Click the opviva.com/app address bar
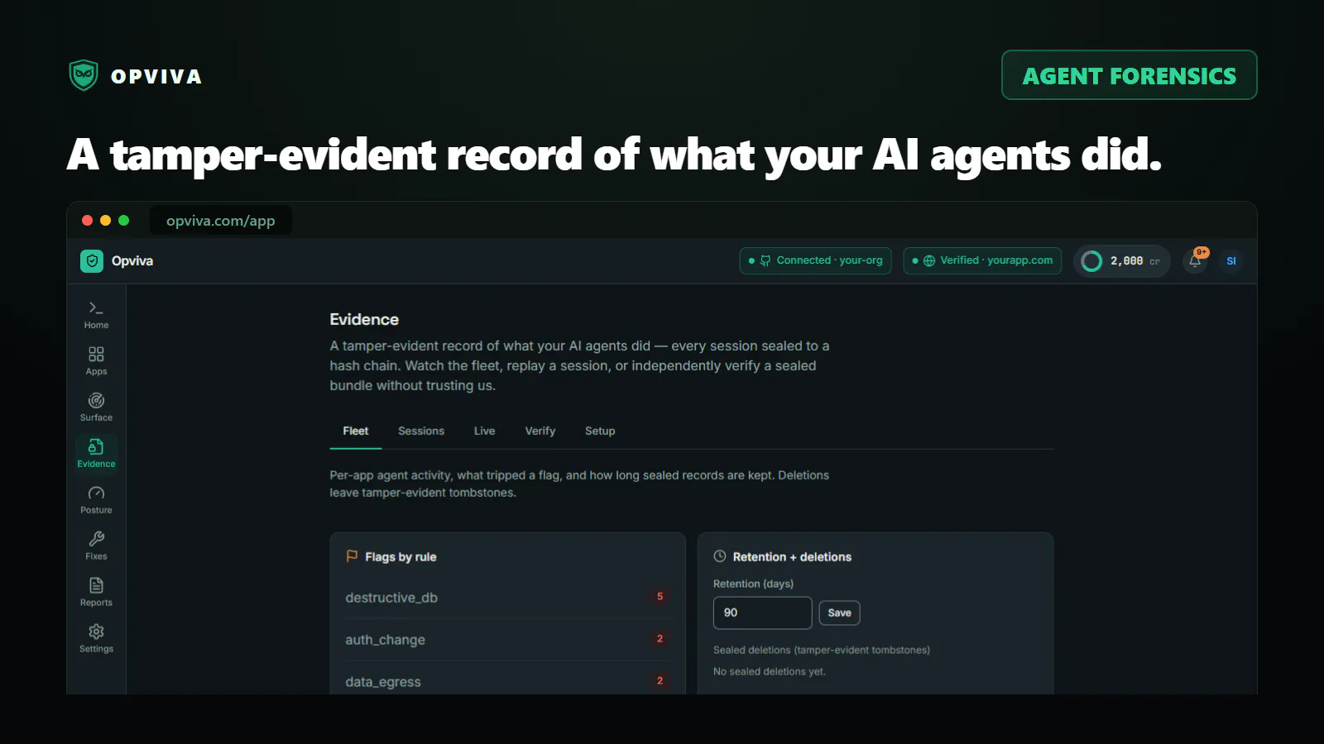This screenshot has height=744, width=1324. [221, 221]
